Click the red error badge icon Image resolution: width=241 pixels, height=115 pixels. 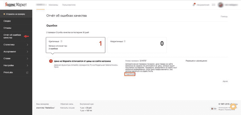click(51, 61)
